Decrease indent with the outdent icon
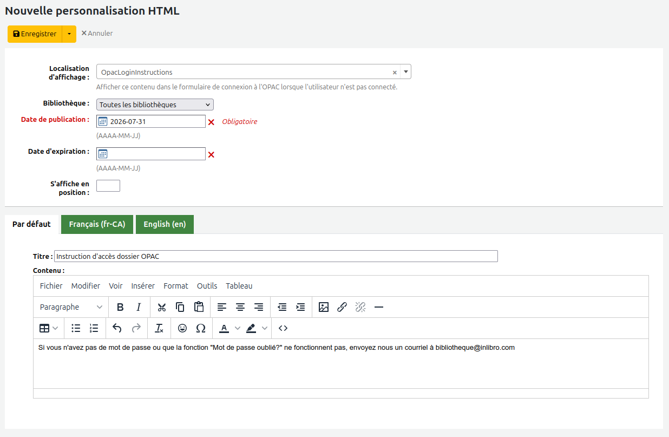The height and width of the screenshot is (437, 669). point(282,307)
